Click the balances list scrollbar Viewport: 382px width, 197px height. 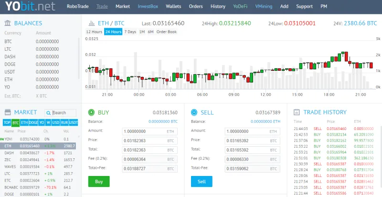point(79,58)
